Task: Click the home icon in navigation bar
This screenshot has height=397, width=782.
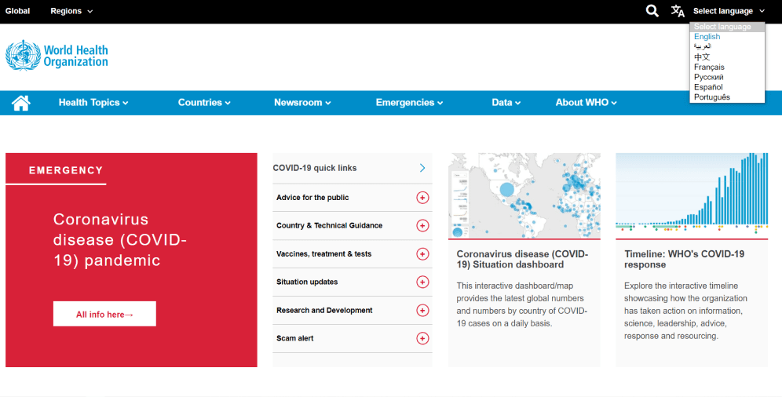Action: [x=21, y=103]
